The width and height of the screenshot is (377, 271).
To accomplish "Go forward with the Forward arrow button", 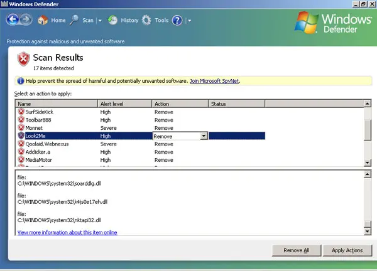I will point(26,19).
